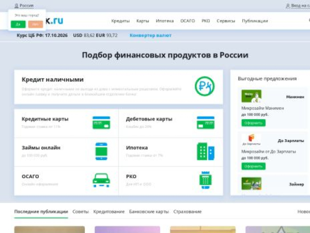Open the Займер logo thumbnail

coord(251,183)
